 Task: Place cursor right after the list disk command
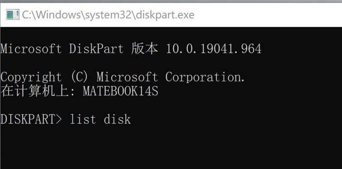coord(132,119)
